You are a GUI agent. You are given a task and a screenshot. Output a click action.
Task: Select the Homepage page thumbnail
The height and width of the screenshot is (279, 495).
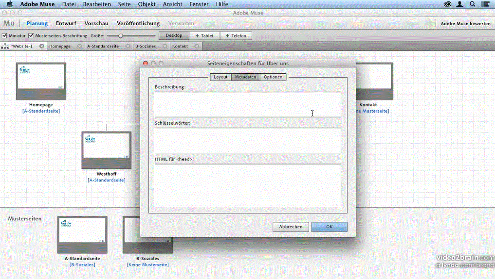click(x=41, y=81)
